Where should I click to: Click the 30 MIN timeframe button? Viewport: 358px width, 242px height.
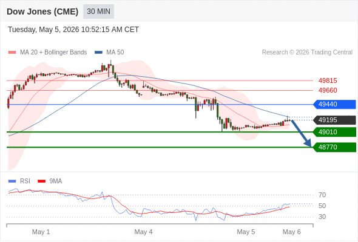(98, 11)
